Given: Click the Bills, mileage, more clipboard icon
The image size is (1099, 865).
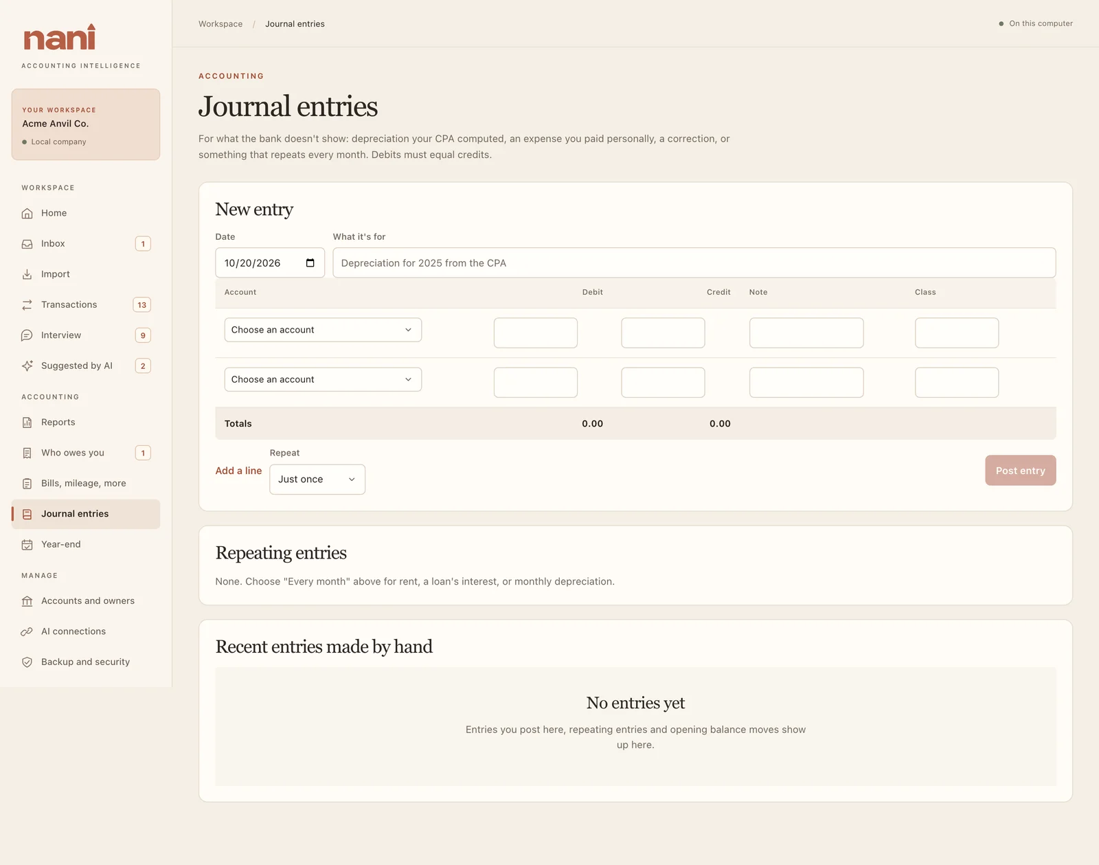Looking at the screenshot, I should coord(27,484).
